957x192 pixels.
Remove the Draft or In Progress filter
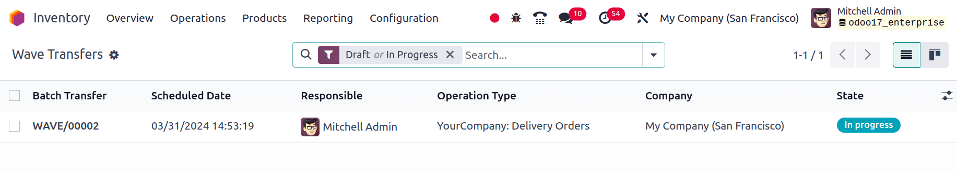point(450,55)
